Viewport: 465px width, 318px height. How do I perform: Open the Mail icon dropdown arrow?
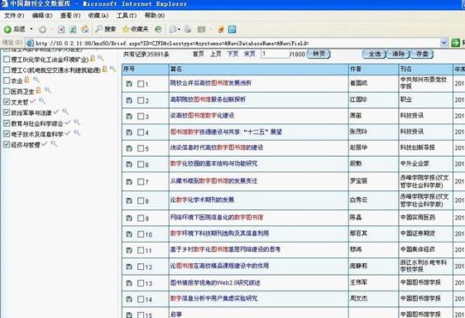(179, 29)
